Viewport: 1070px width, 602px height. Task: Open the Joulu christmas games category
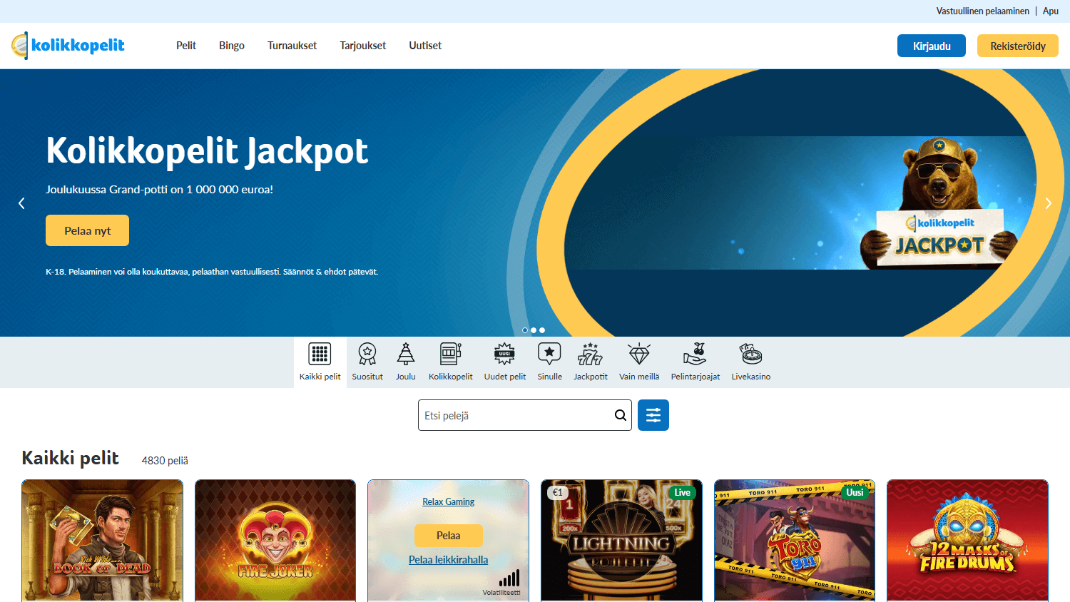[x=405, y=360]
